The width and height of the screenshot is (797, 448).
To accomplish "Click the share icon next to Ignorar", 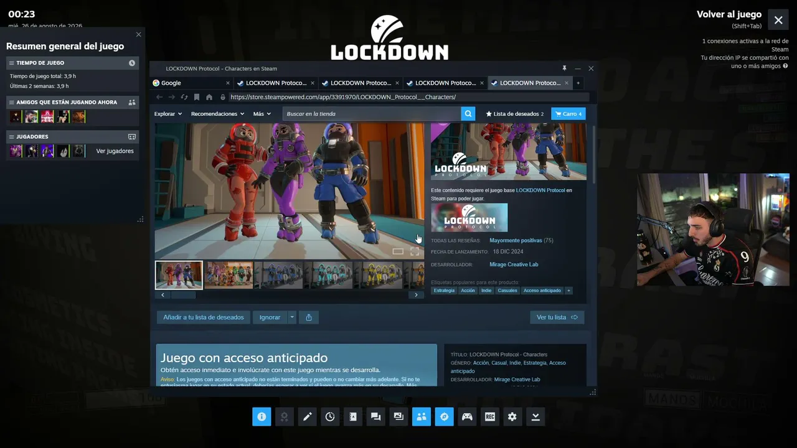I will click(x=309, y=317).
